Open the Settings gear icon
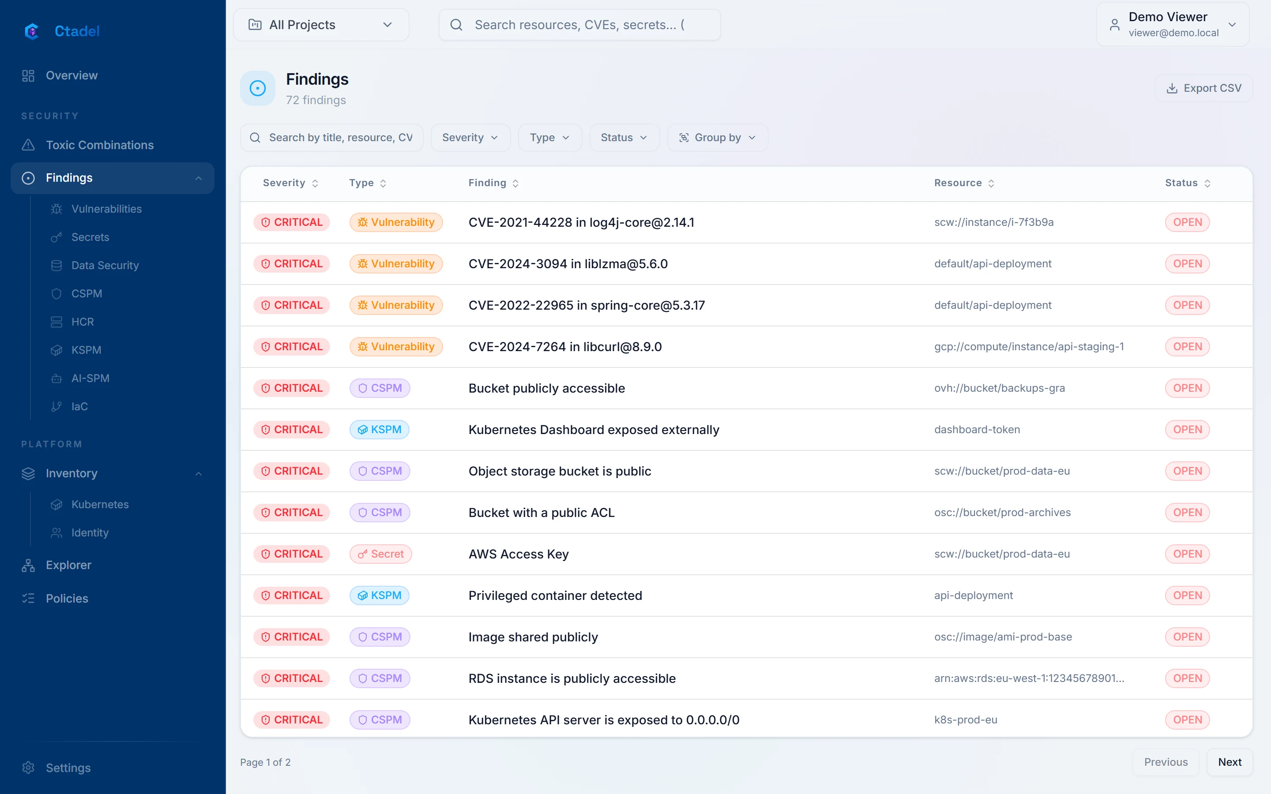1271x794 pixels. (28, 768)
